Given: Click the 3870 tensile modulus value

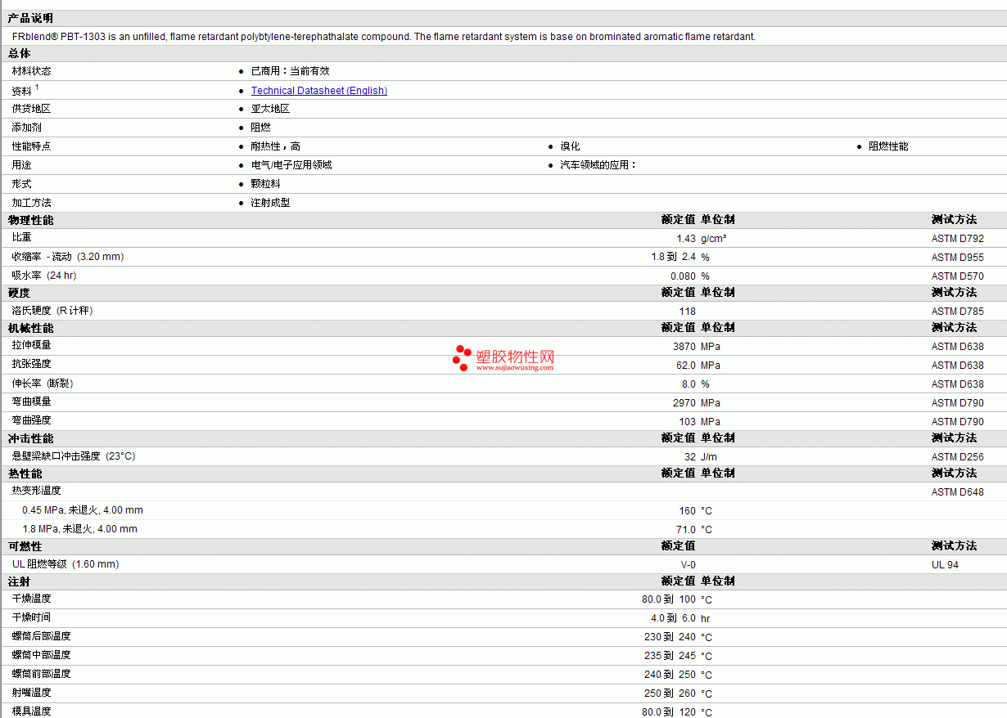Looking at the screenshot, I should [684, 347].
